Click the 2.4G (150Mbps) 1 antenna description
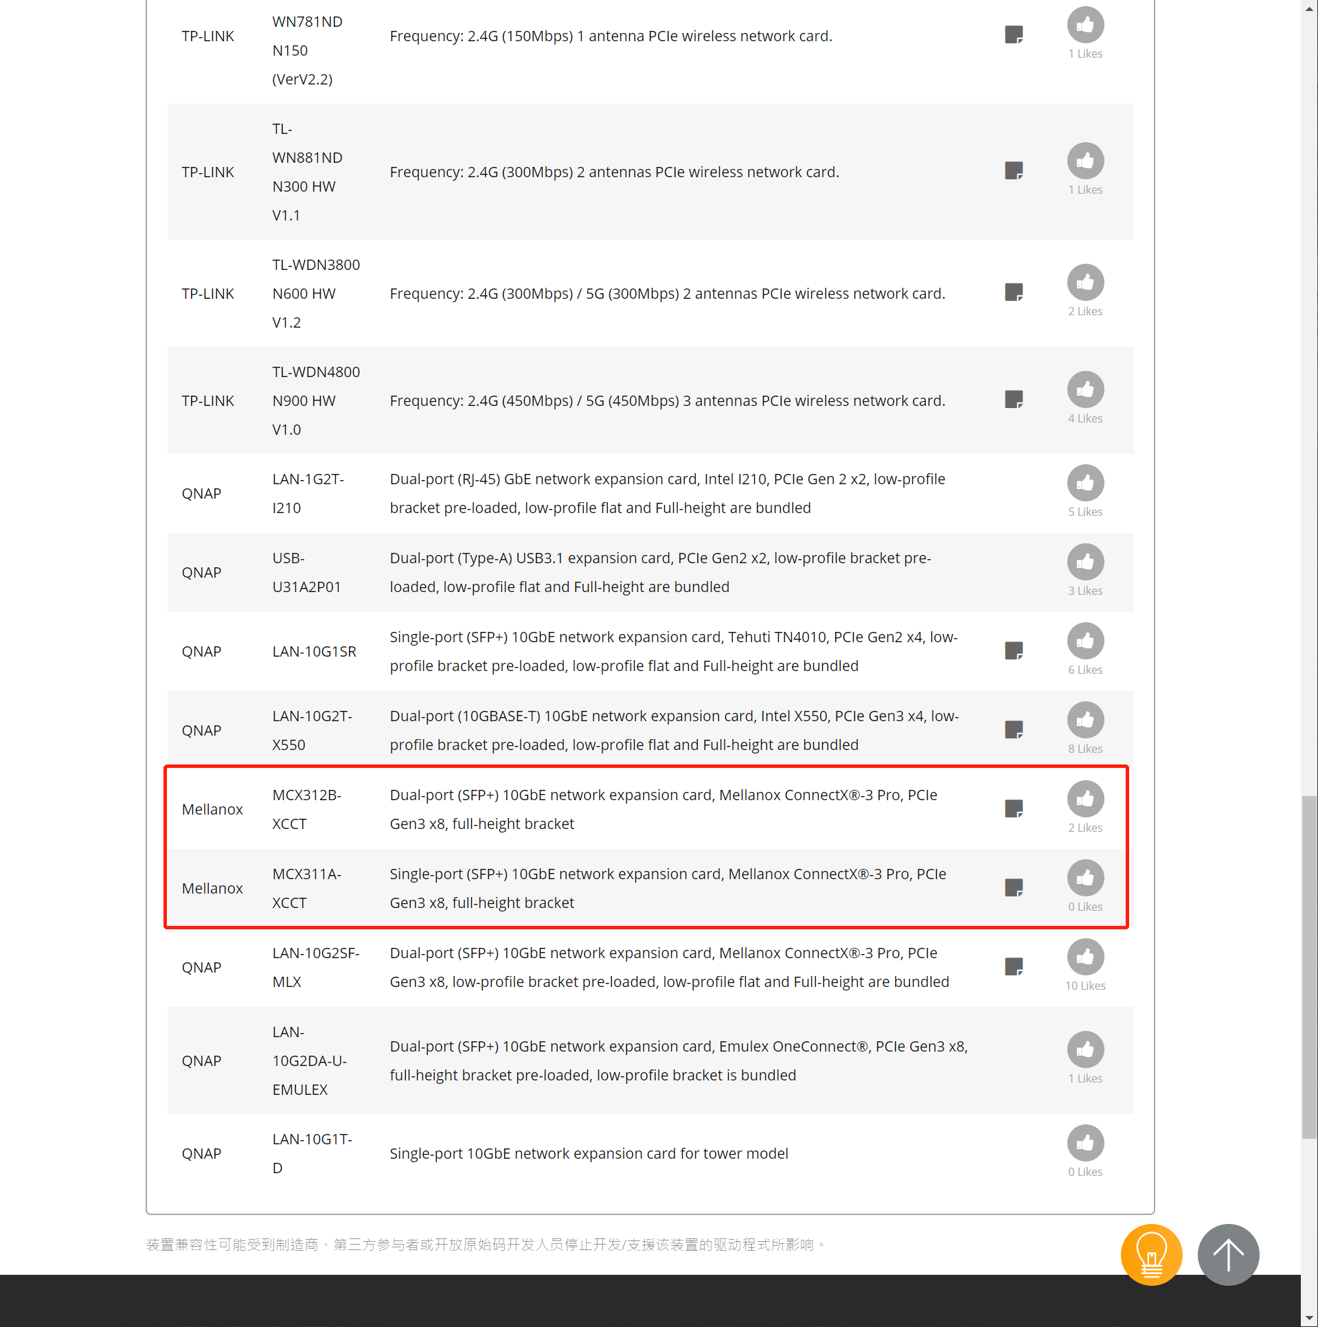1318x1327 pixels. pyautogui.click(x=611, y=36)
